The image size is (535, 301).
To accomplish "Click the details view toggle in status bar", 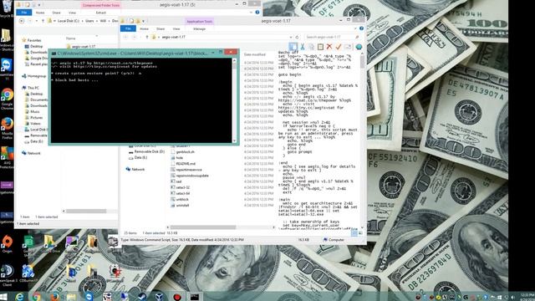I will click(x=354, y=233).
